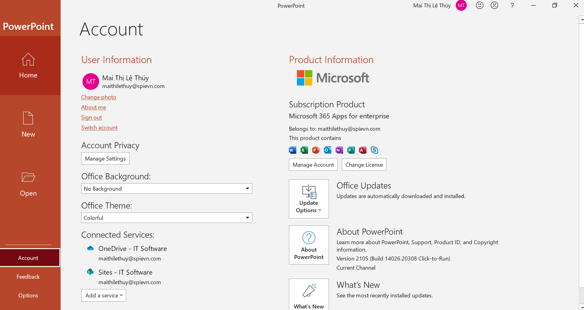Click the Publisher app icon
The width and height of the screenshot is (584, 310).
[351, 150]
